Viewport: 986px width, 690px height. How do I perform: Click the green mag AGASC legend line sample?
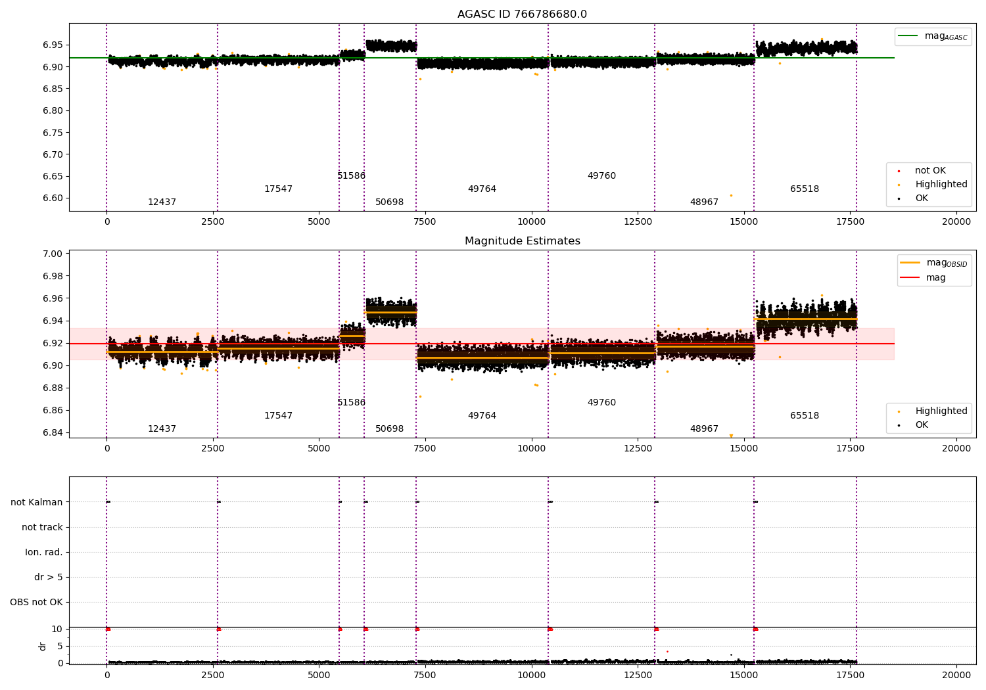pos(908,36)
